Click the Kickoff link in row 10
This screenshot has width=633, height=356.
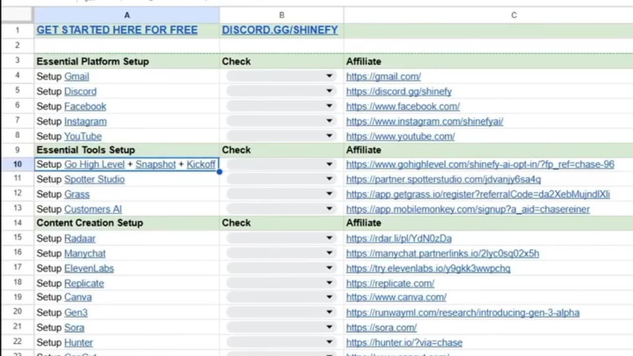tap(201, 164)
